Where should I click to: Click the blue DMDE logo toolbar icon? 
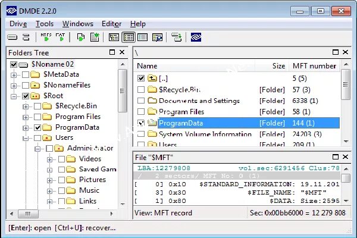click(196, 37)
